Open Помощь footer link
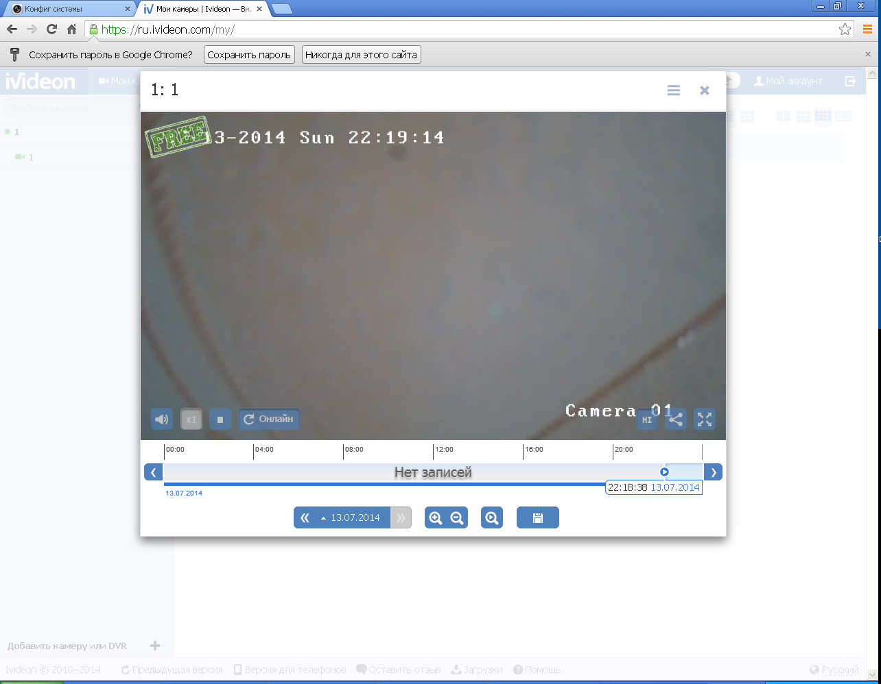This screenshot has width=881, height=684. (x=537, y=670)
